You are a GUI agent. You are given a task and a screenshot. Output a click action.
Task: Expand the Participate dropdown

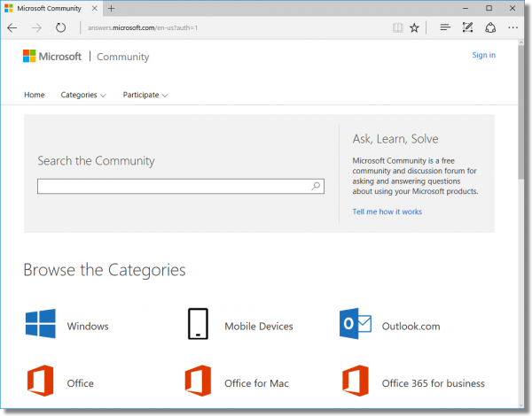(x=145, y=95)
